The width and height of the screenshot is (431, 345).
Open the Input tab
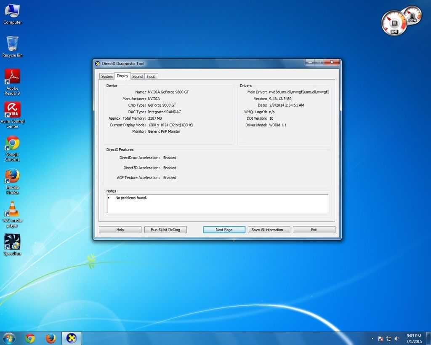(151, 76)
